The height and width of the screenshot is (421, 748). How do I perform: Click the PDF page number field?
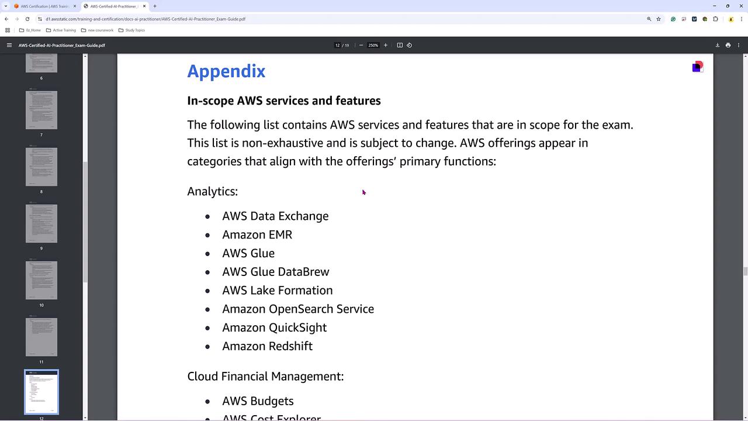pos(337,45)
